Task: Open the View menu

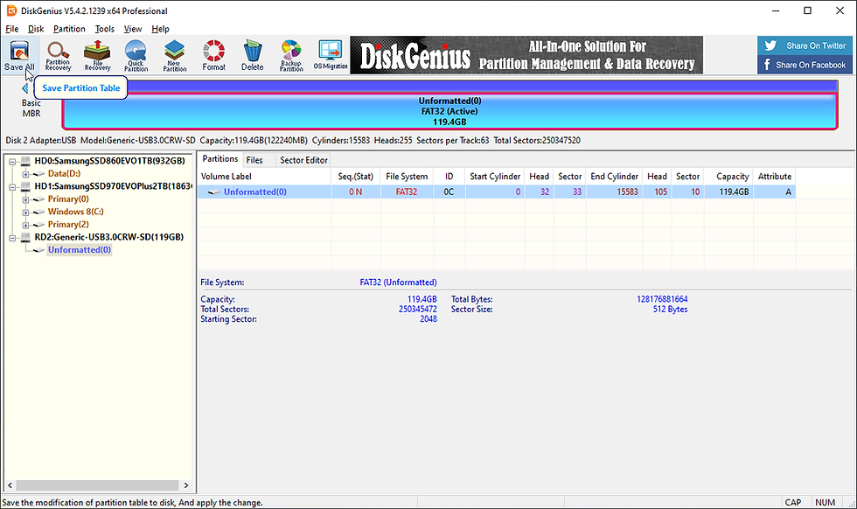Action: coord(133,29)
